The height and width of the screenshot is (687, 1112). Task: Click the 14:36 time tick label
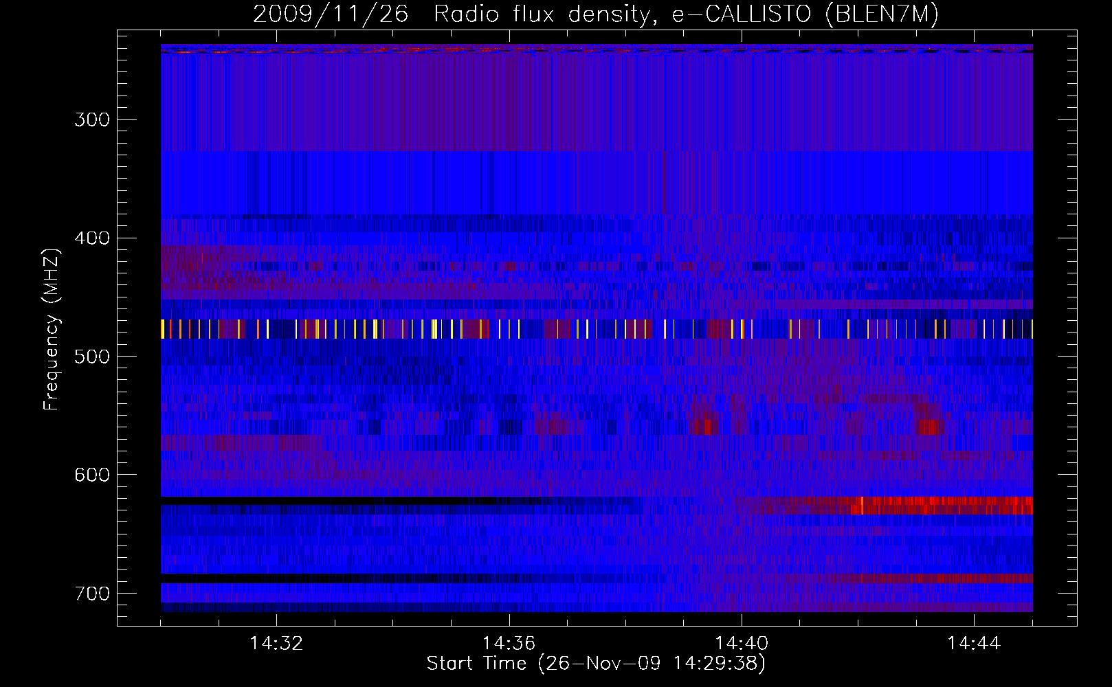pos(509,643)
